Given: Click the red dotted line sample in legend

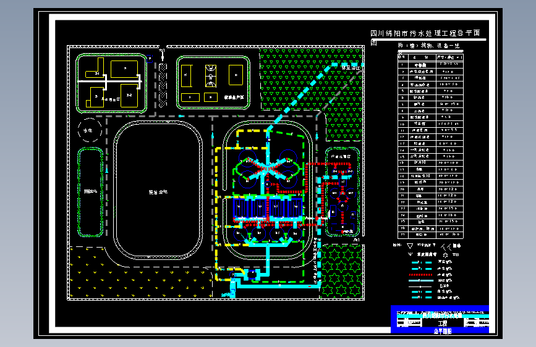Looking at the screenshot, I should point(420,275).
